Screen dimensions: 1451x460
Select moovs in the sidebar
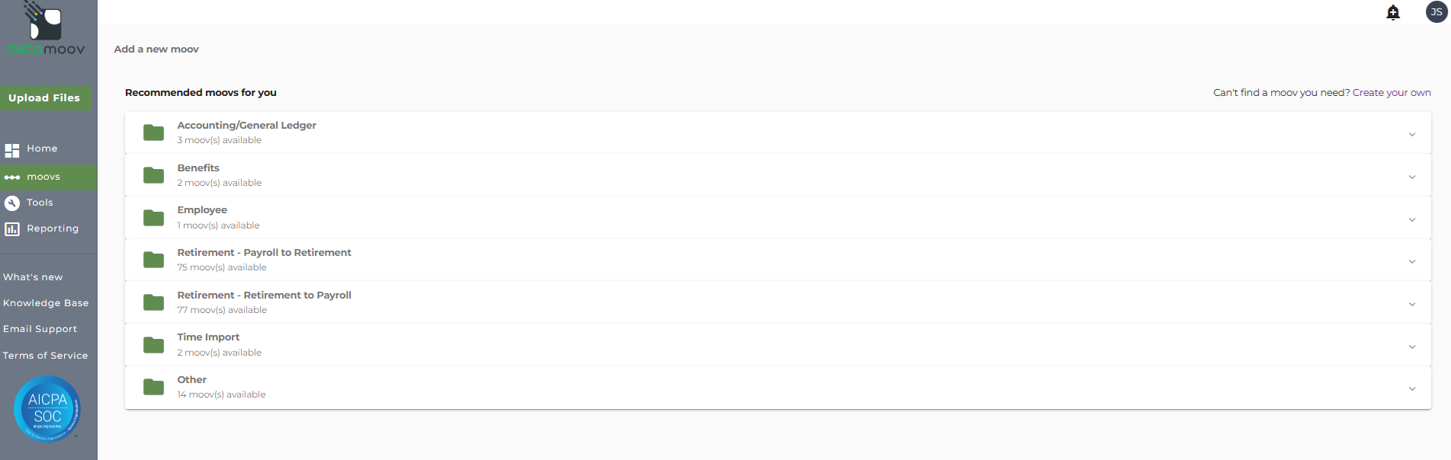(x=43, y=177)
